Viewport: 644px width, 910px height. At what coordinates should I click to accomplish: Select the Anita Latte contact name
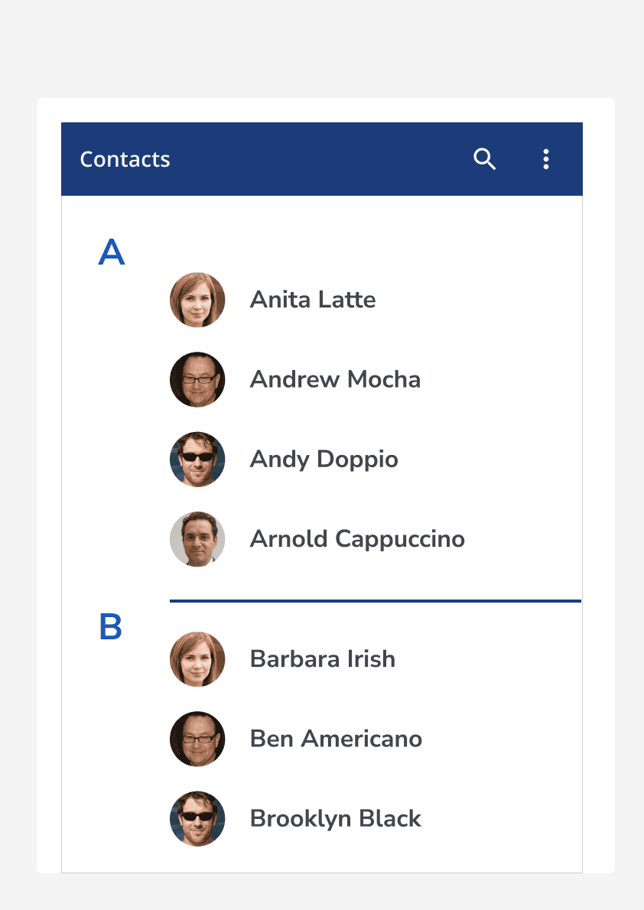(x=313, y=300)
